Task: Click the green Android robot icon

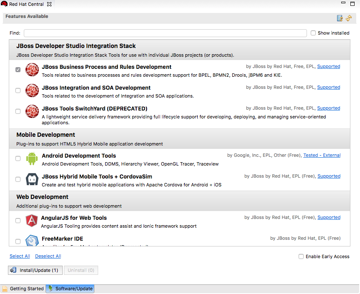Action: pos(32,158)
